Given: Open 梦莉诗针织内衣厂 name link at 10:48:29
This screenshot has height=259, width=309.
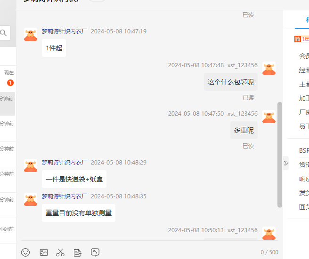Looking at the screenshot, I should (65, 163).
